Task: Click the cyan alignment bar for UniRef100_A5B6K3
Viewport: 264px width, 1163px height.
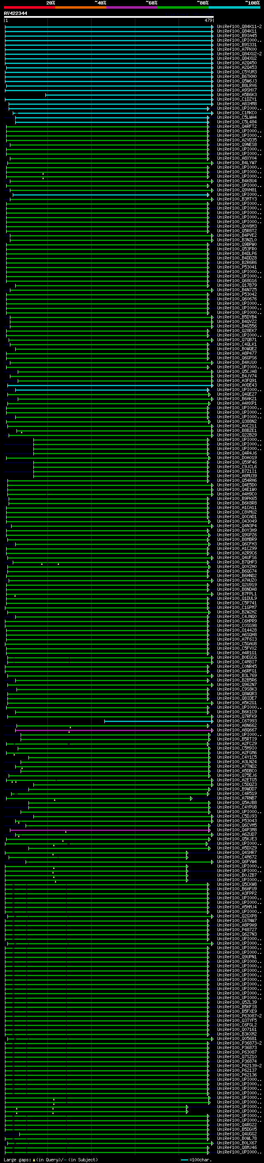Action: [129, 95]
